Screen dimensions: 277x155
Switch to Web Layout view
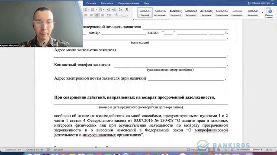tap(219, 149)
